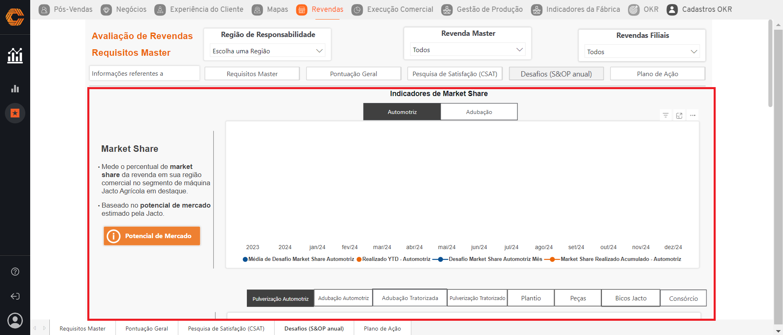
Task: Click the orange Revendas icon
Action: pos(302,10)
